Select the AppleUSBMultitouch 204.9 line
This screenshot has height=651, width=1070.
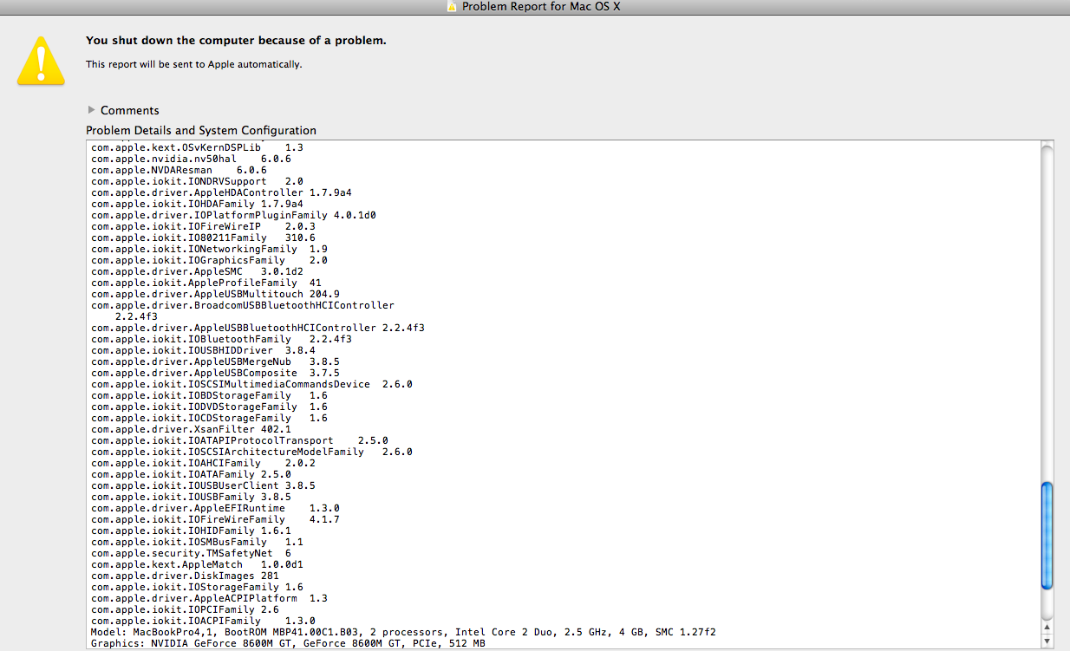pyautogui.click(x=215, y=294)
